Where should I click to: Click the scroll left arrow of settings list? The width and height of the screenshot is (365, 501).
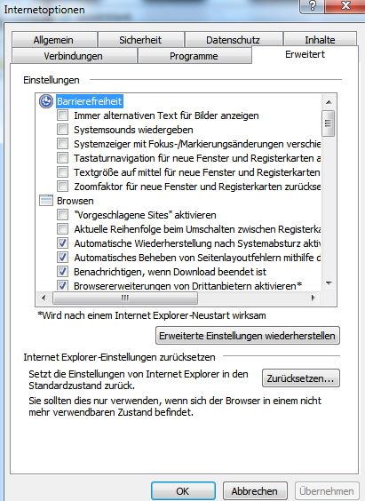(44, 298)
